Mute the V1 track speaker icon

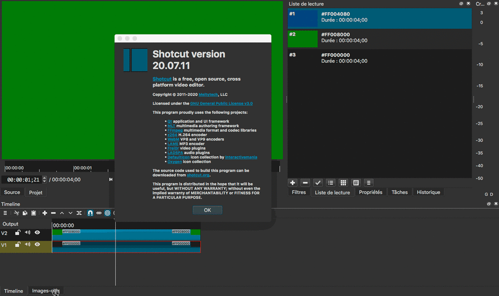coord(27,244)
